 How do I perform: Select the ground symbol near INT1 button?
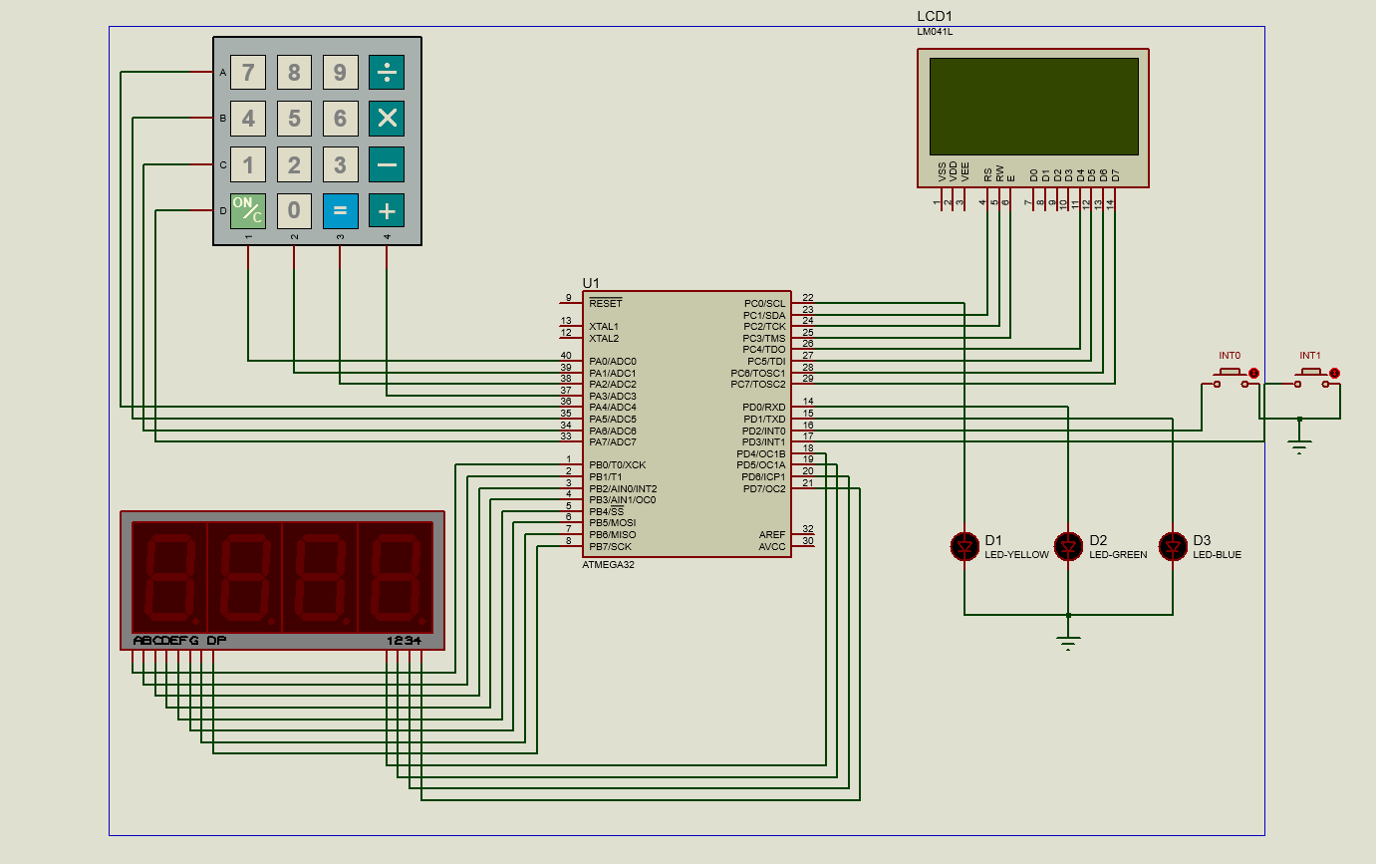click(x=1299, y=445)
